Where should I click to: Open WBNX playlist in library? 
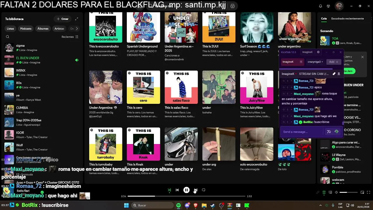point(42,73)
